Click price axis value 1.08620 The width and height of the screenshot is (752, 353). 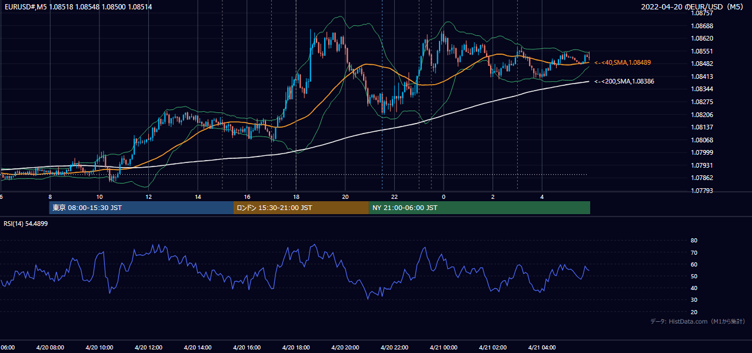(702, 38)
